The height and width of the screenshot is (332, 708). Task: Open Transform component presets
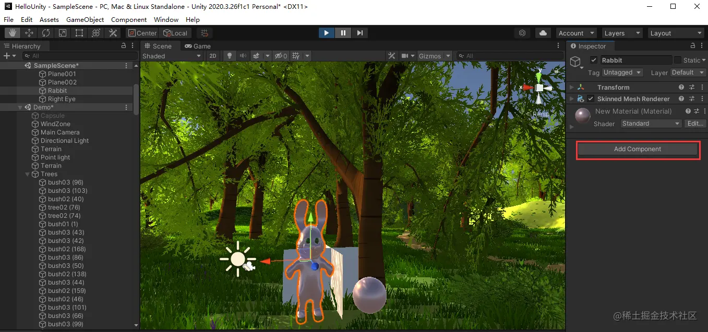[x=692, y=88]
